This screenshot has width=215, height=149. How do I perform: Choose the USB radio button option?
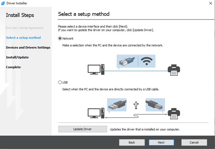(x=60, y=82)
